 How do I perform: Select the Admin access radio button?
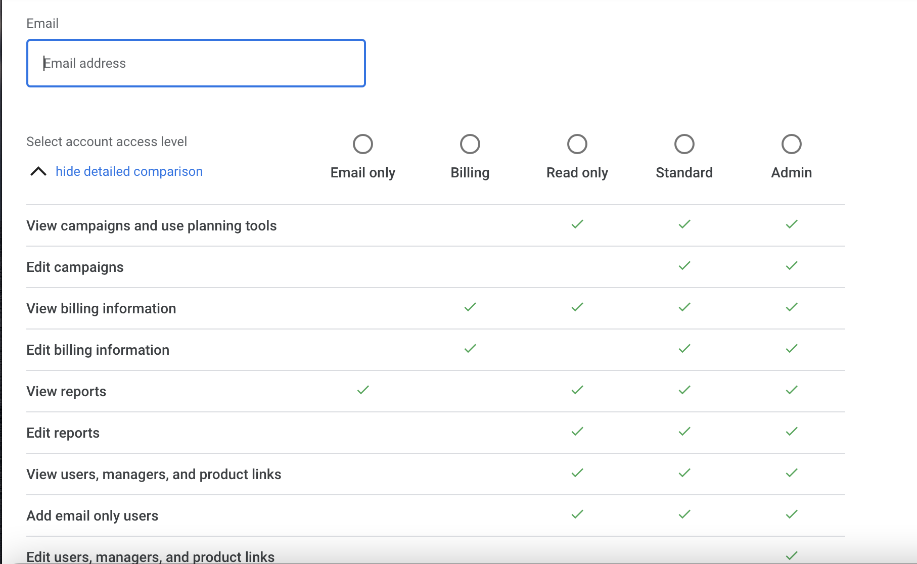point(791,144)
